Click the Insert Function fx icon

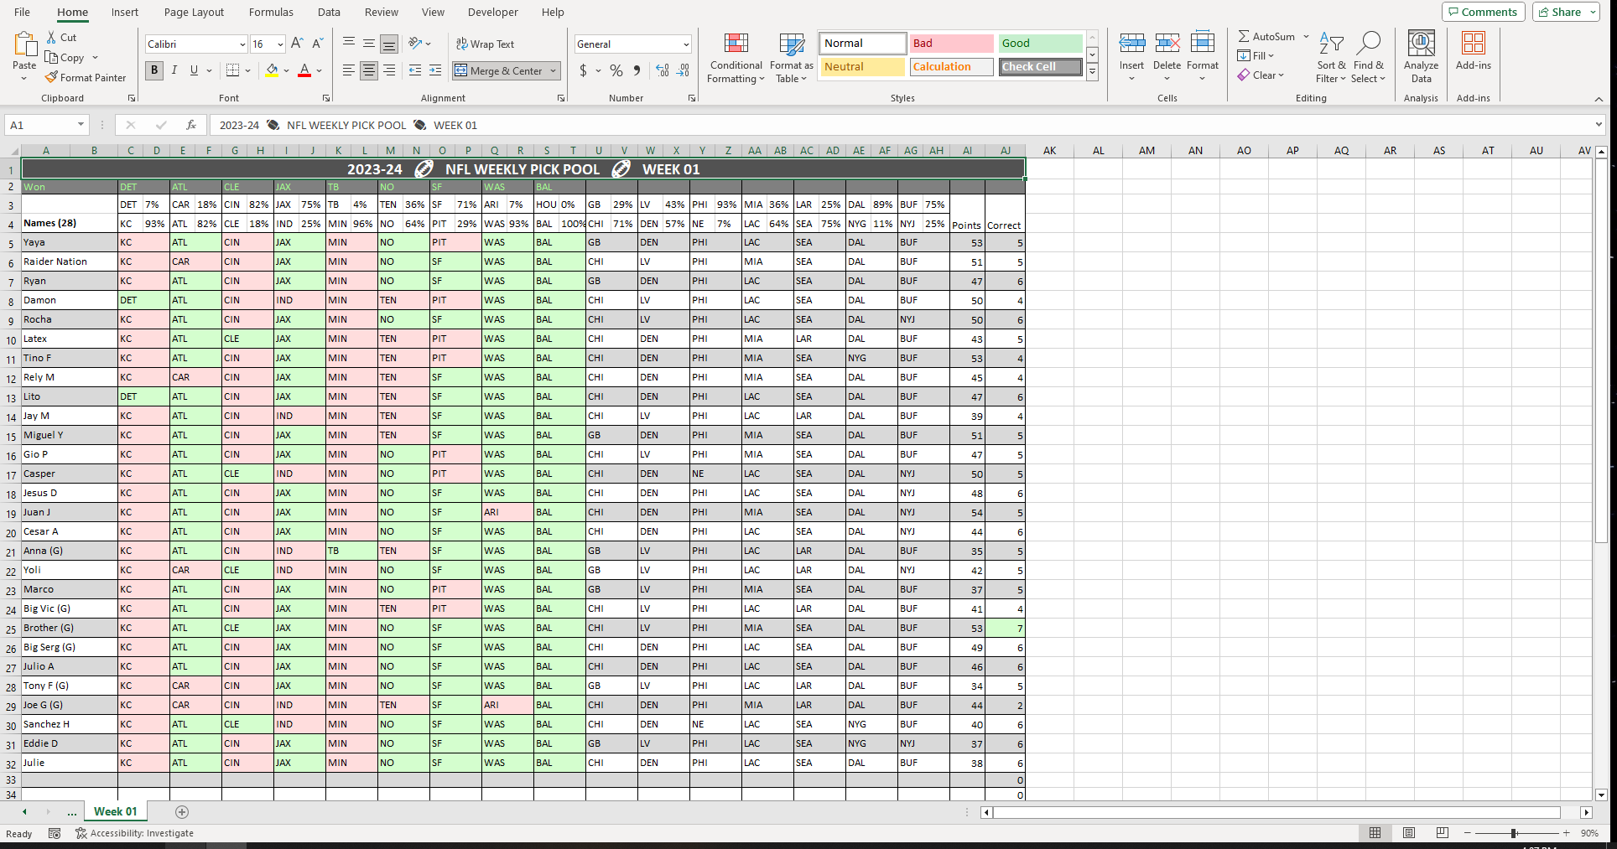click(x=191, y=125)
